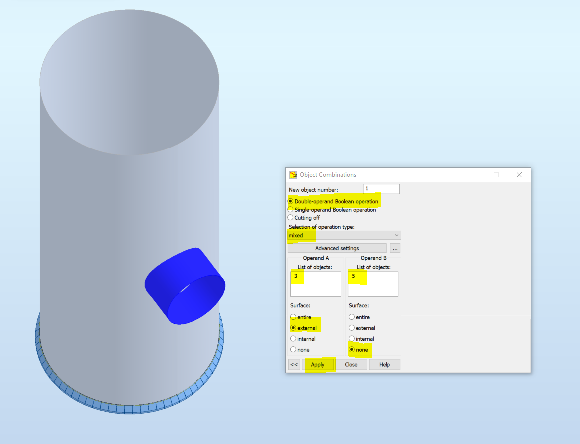Set Operand A surface to external
This screenshot has height=444, width=580.
point(294,328)
